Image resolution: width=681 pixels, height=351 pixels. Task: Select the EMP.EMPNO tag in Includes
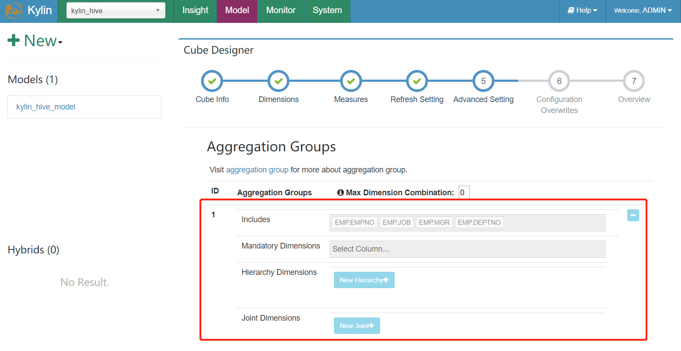point(355,223)
